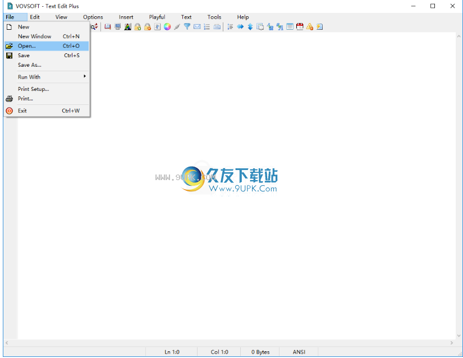
Task: Click the envelope email icon
Action: (197, 27)
